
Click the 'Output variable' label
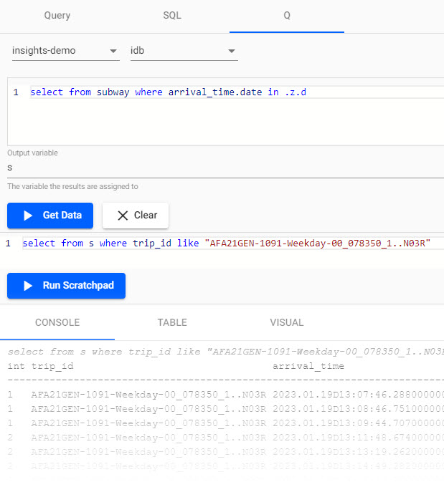[33, 153]
